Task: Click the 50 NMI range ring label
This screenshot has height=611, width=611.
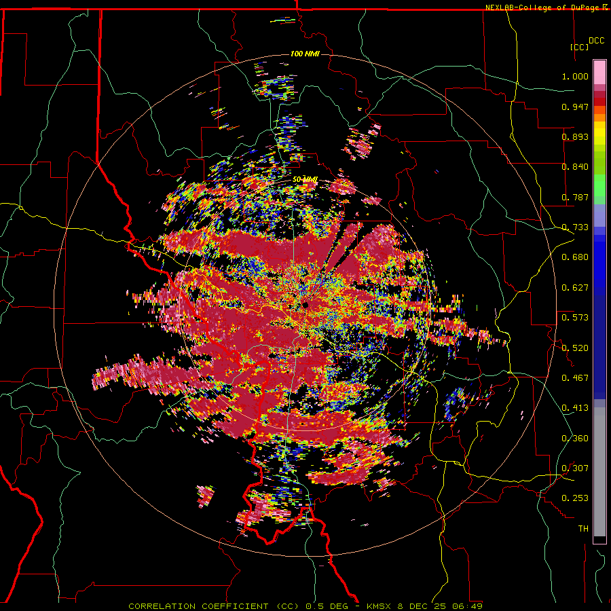Action: point(305,180)
